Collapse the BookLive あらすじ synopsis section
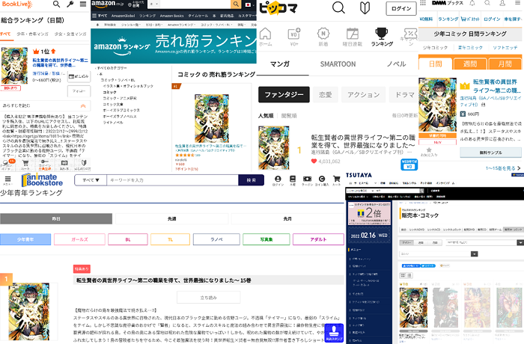Image resolution: width=524 pixels, height=344 pixels. coord(83,105)
